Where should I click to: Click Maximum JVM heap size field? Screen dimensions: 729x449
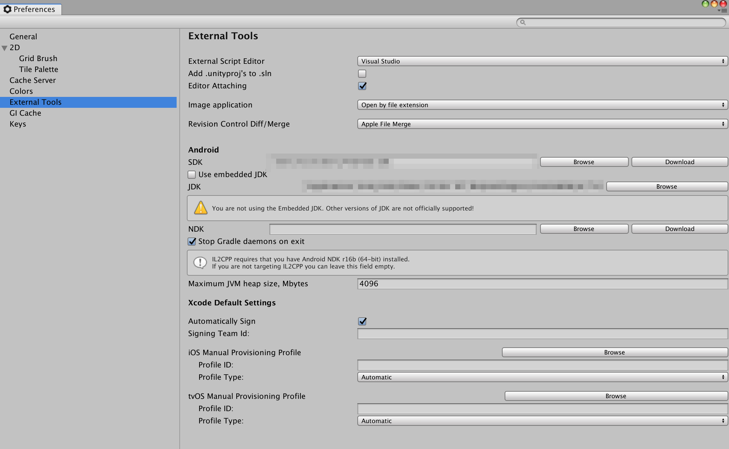click(542, 284)
